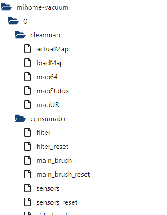Click the actualMap file icon
This screenshot has height=215, width=167.
[27, 49]
